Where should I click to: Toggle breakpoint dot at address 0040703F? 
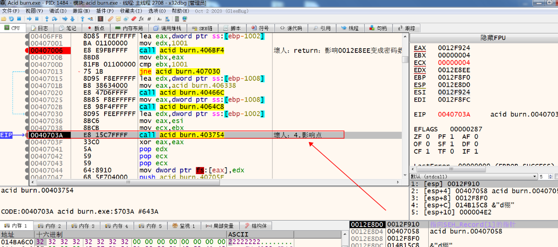[x=26, y=142]
